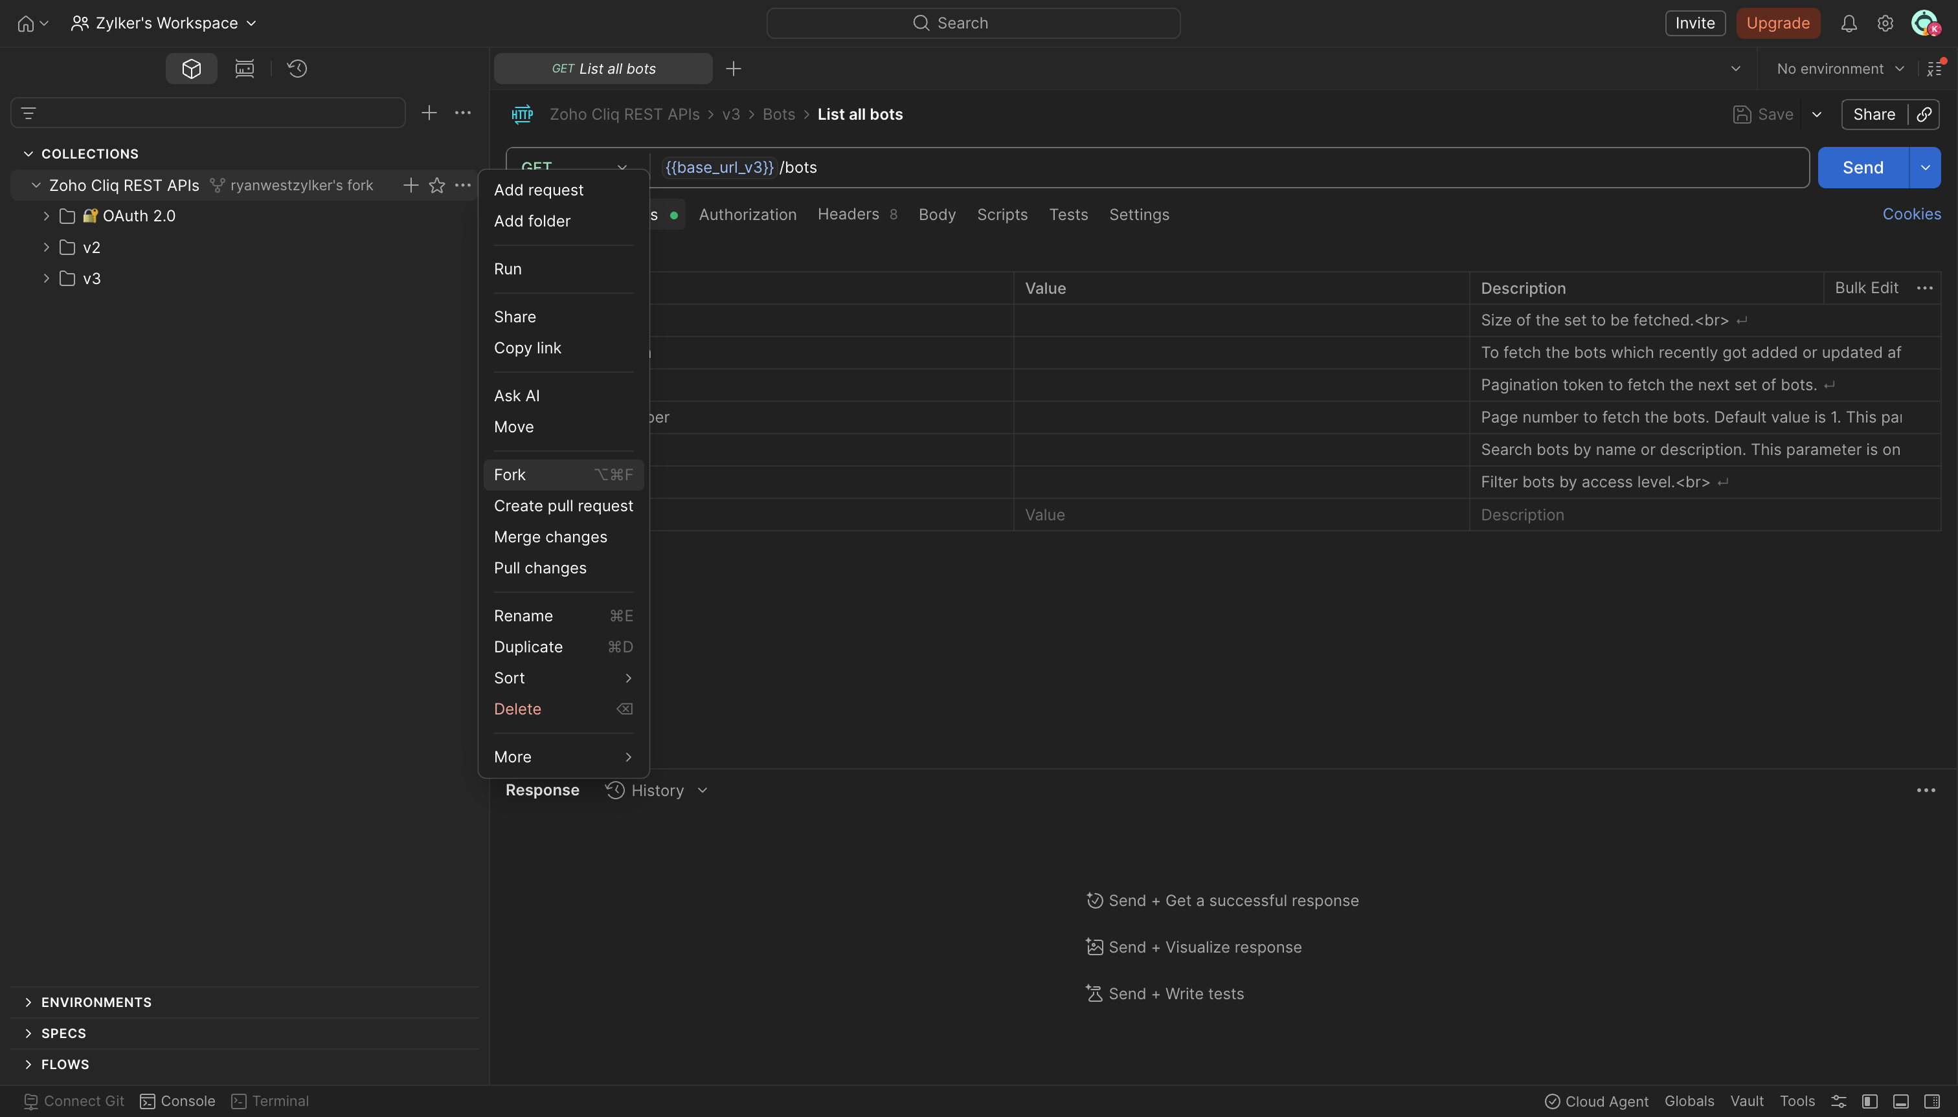Open the History dropdown in the response pane
Screen dimensions: 1958x1117
(x=657, y=790)
